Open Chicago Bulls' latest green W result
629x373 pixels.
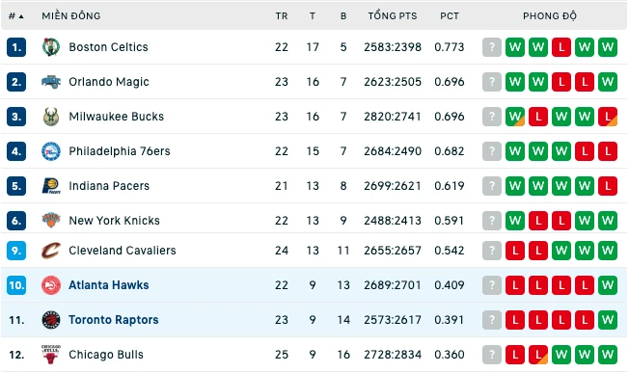tap(608, 355)
